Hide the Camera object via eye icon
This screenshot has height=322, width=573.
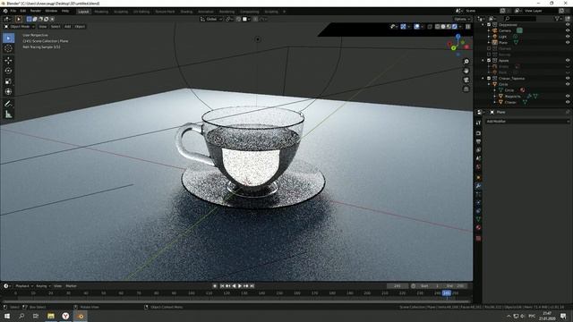pyautogui.click(x=568, y=30)
